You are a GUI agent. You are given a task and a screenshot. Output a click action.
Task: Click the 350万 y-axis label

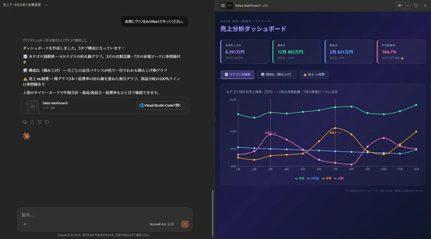click(x=233, y=99)
